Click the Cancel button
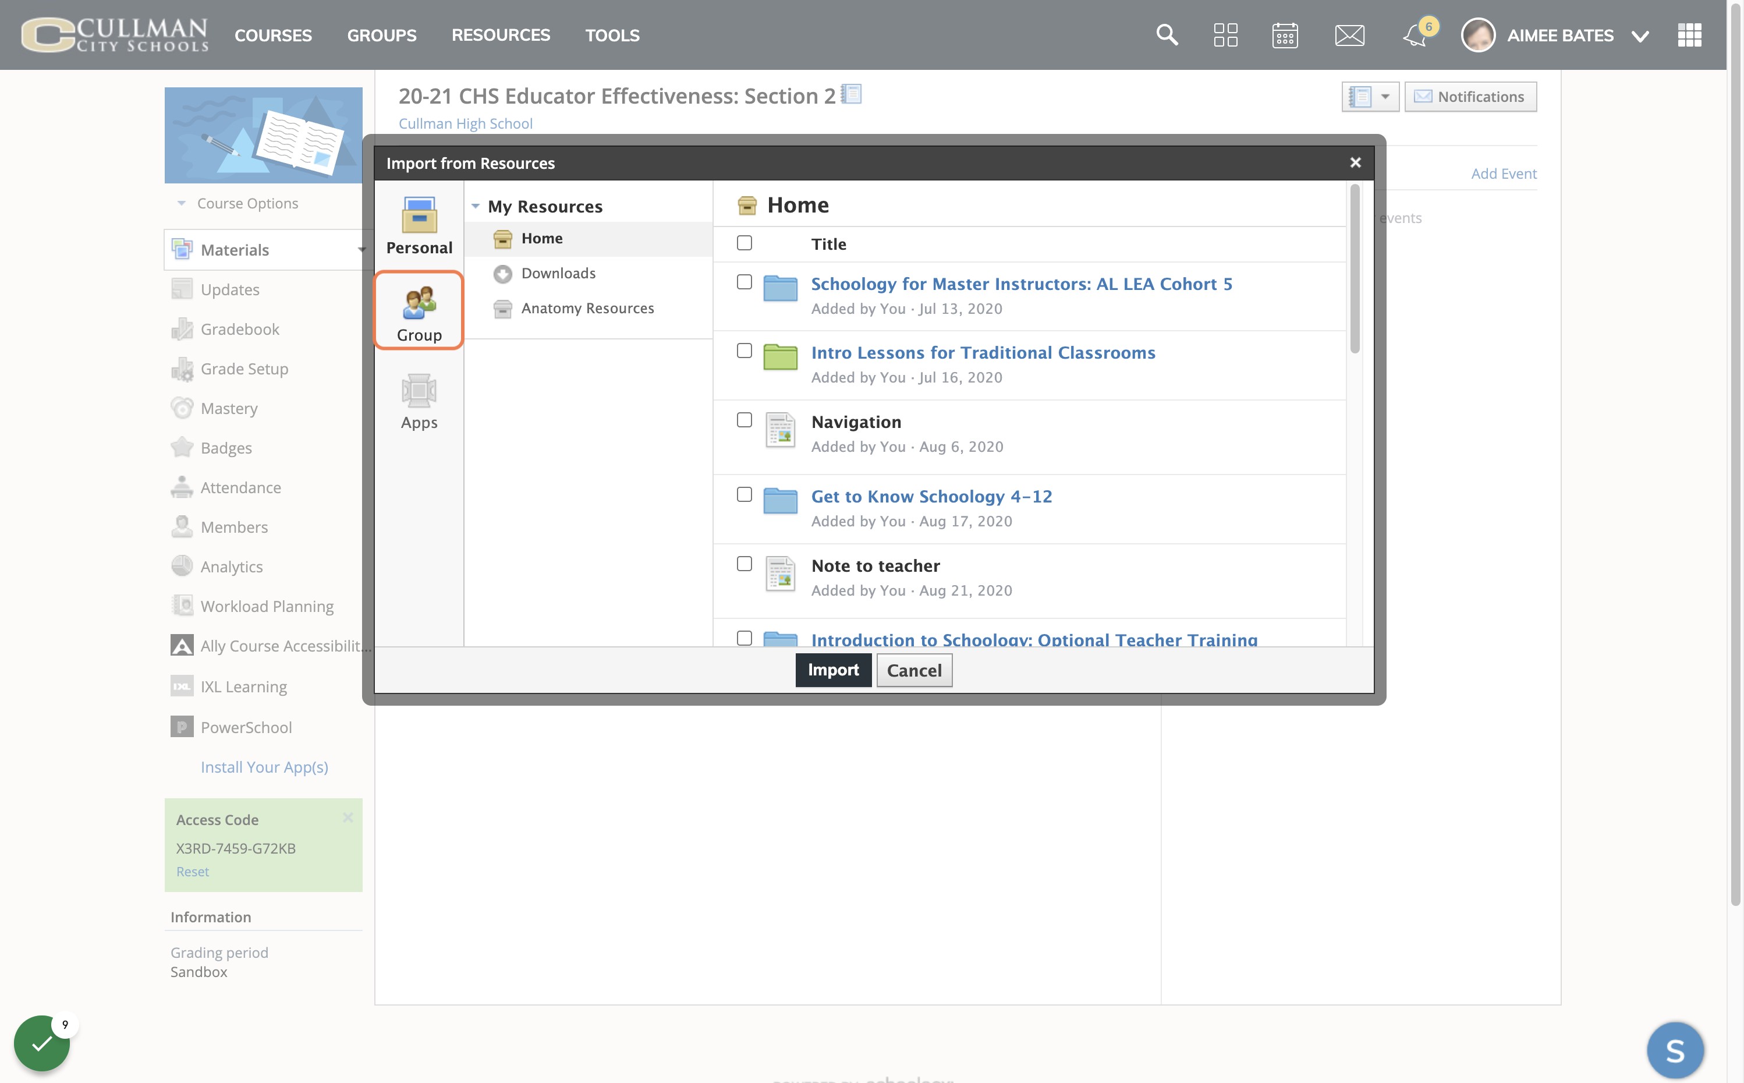Screen dimensions: 1744x1083 [x=914, y=670]
